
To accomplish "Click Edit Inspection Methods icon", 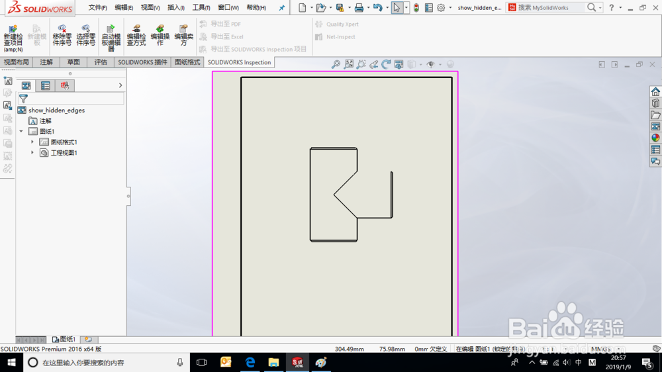I will 136,35.
